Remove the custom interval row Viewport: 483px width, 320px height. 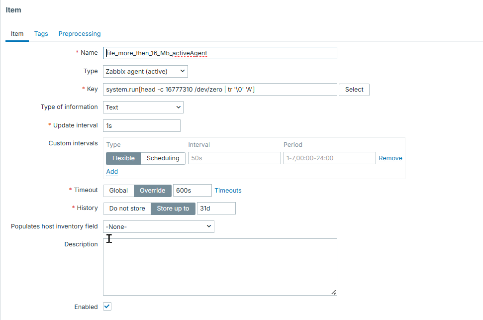[x=390, y=158]
